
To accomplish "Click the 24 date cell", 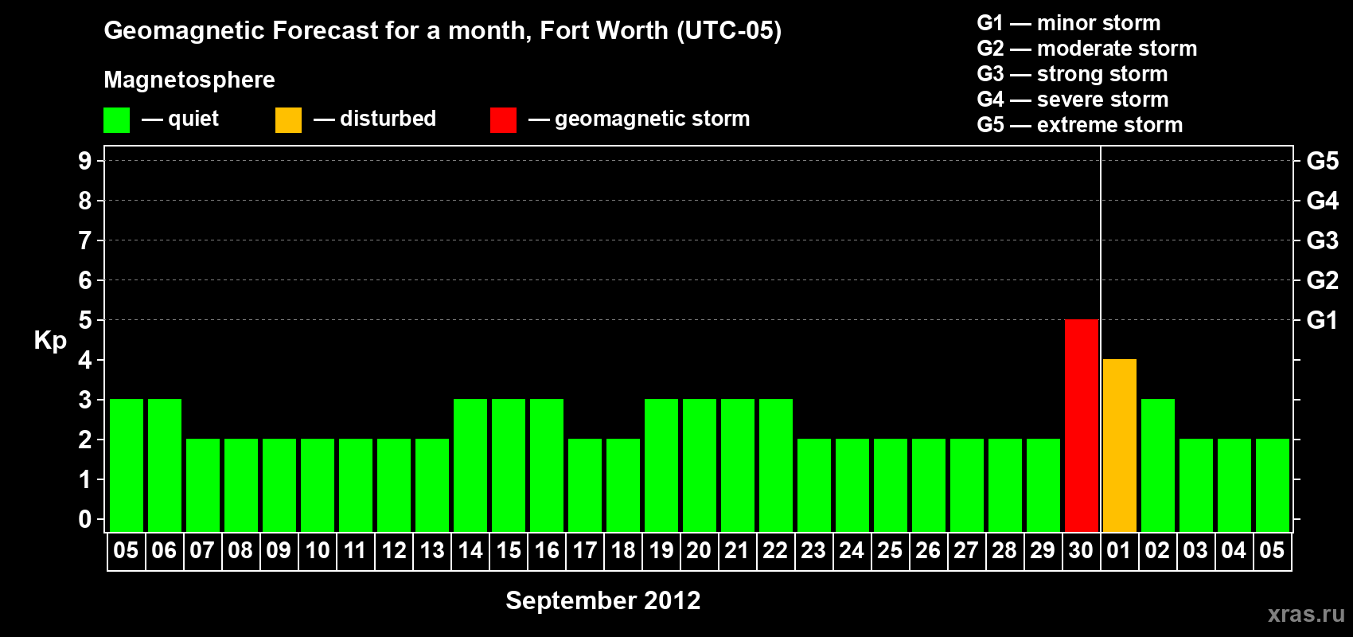I will pyautogui.click(x=852, y=551).
